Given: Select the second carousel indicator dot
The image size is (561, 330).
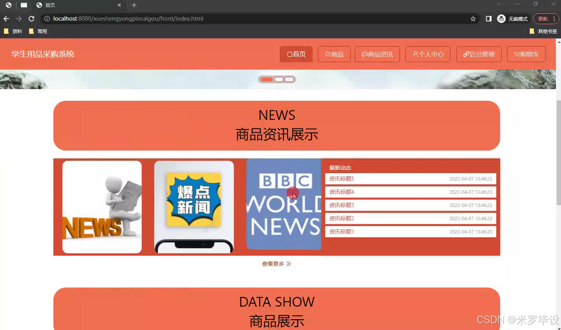Looking at the screenshot, I should 278,79.
